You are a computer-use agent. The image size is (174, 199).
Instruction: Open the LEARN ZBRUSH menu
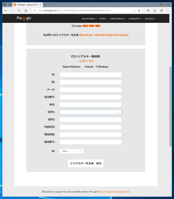(x=118, y=19)
